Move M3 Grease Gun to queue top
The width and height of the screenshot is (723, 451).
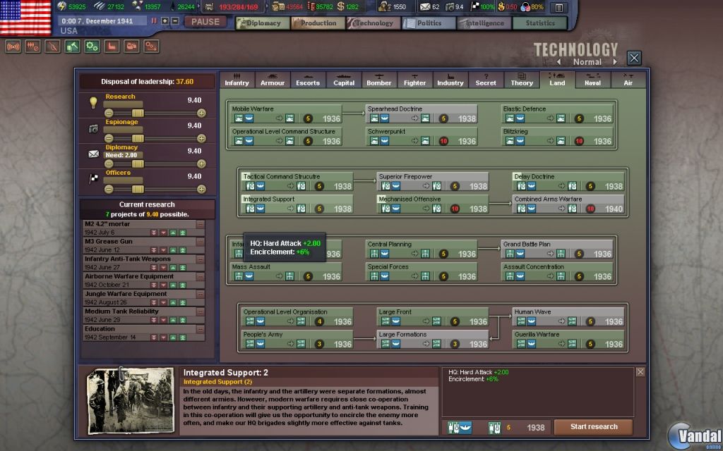(182, 249)
